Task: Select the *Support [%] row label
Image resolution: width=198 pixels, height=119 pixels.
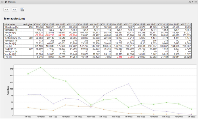Action: (x=11, y=48)
